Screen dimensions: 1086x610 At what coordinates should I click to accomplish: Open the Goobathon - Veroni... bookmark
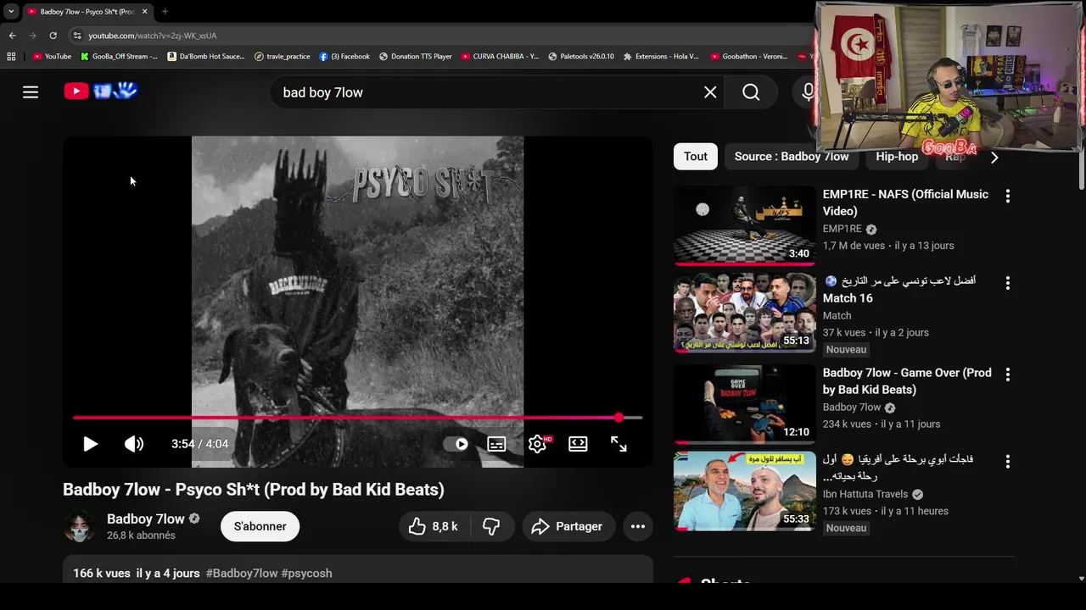[x=749, y=57]
